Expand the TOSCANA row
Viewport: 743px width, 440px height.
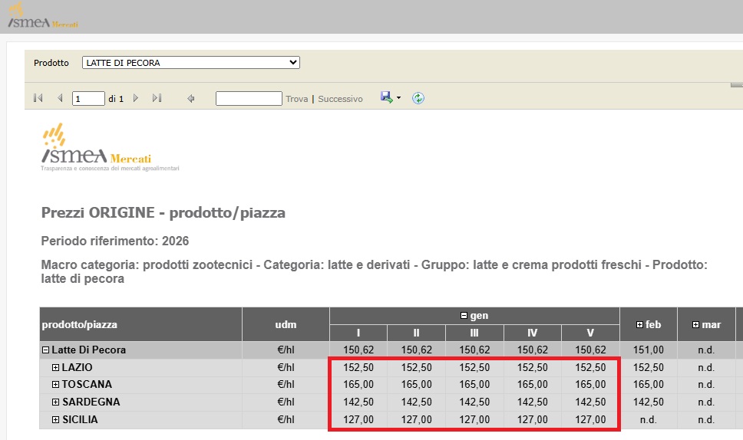[x=55, y=385]
